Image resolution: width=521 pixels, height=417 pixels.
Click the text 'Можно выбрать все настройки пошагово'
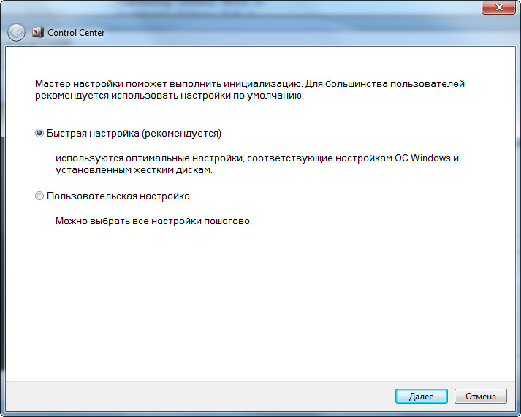(153, 221)
